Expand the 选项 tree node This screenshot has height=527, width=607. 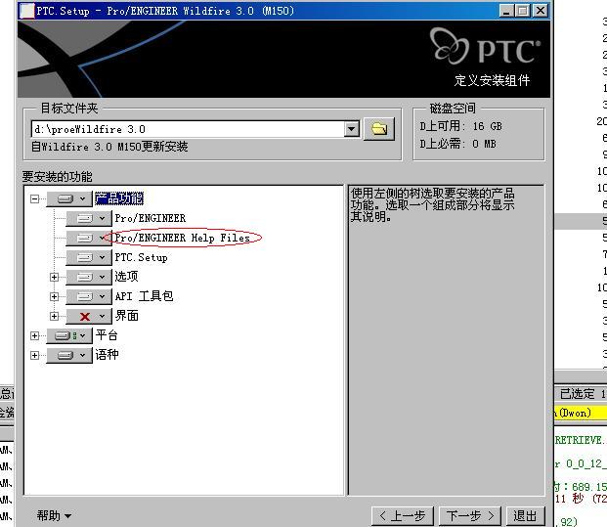pos(54,277)
